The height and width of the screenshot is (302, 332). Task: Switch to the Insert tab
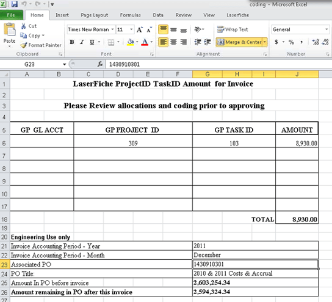pos(62,15)
